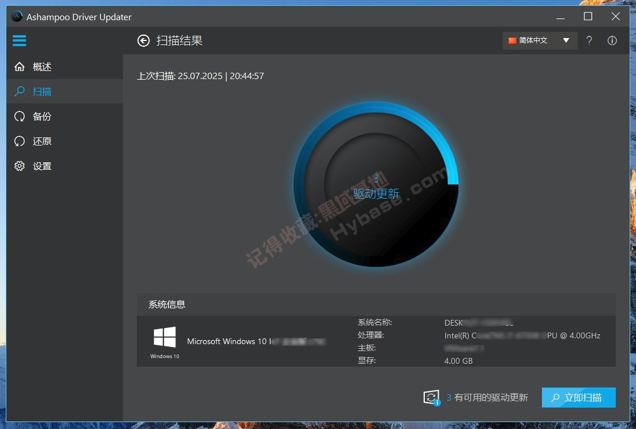Go back using the circled arrow
Image resolution: width=636 pixels, height=429 pixels.
click(x=144, y=40)
